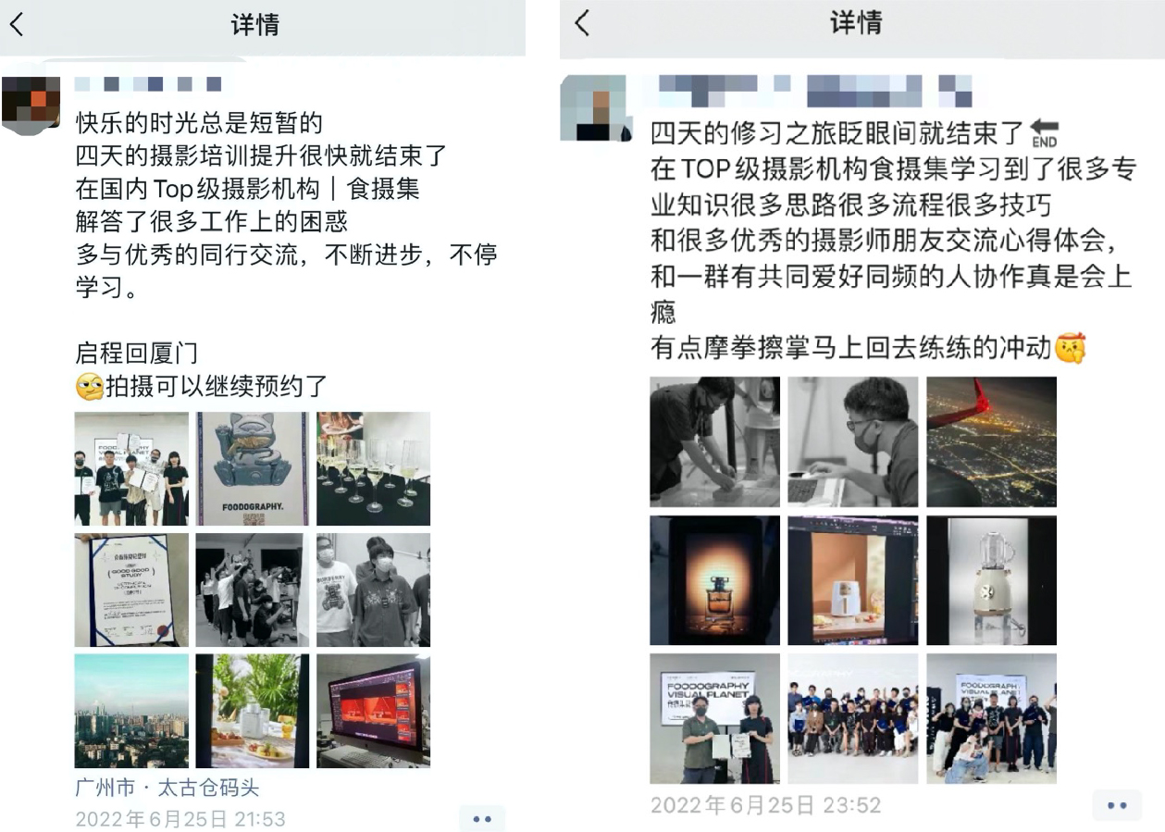Open the perfume bottle product photo
This screenshot has height=832, width=1165.
click(714, 580)
